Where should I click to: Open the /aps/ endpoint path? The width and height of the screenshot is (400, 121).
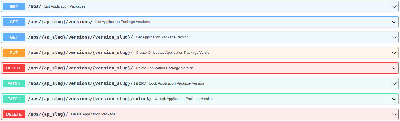[34, 6]
